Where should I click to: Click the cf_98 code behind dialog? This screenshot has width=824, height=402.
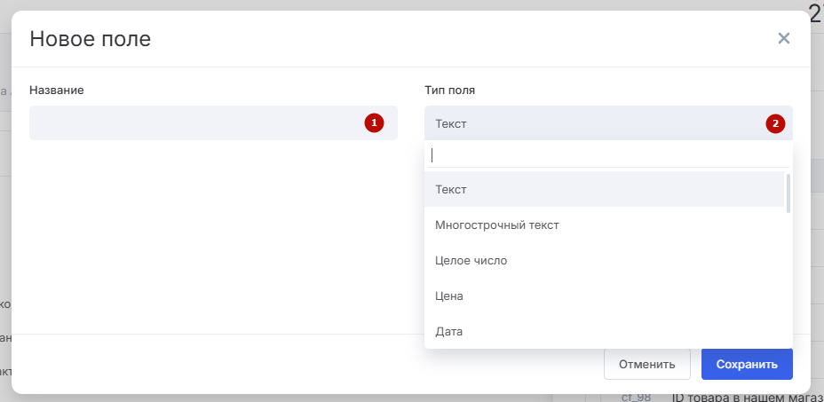tap(637, 398)
